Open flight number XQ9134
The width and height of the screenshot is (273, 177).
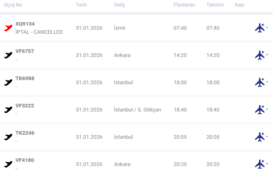pyautogui.click(x=25, y=24)
